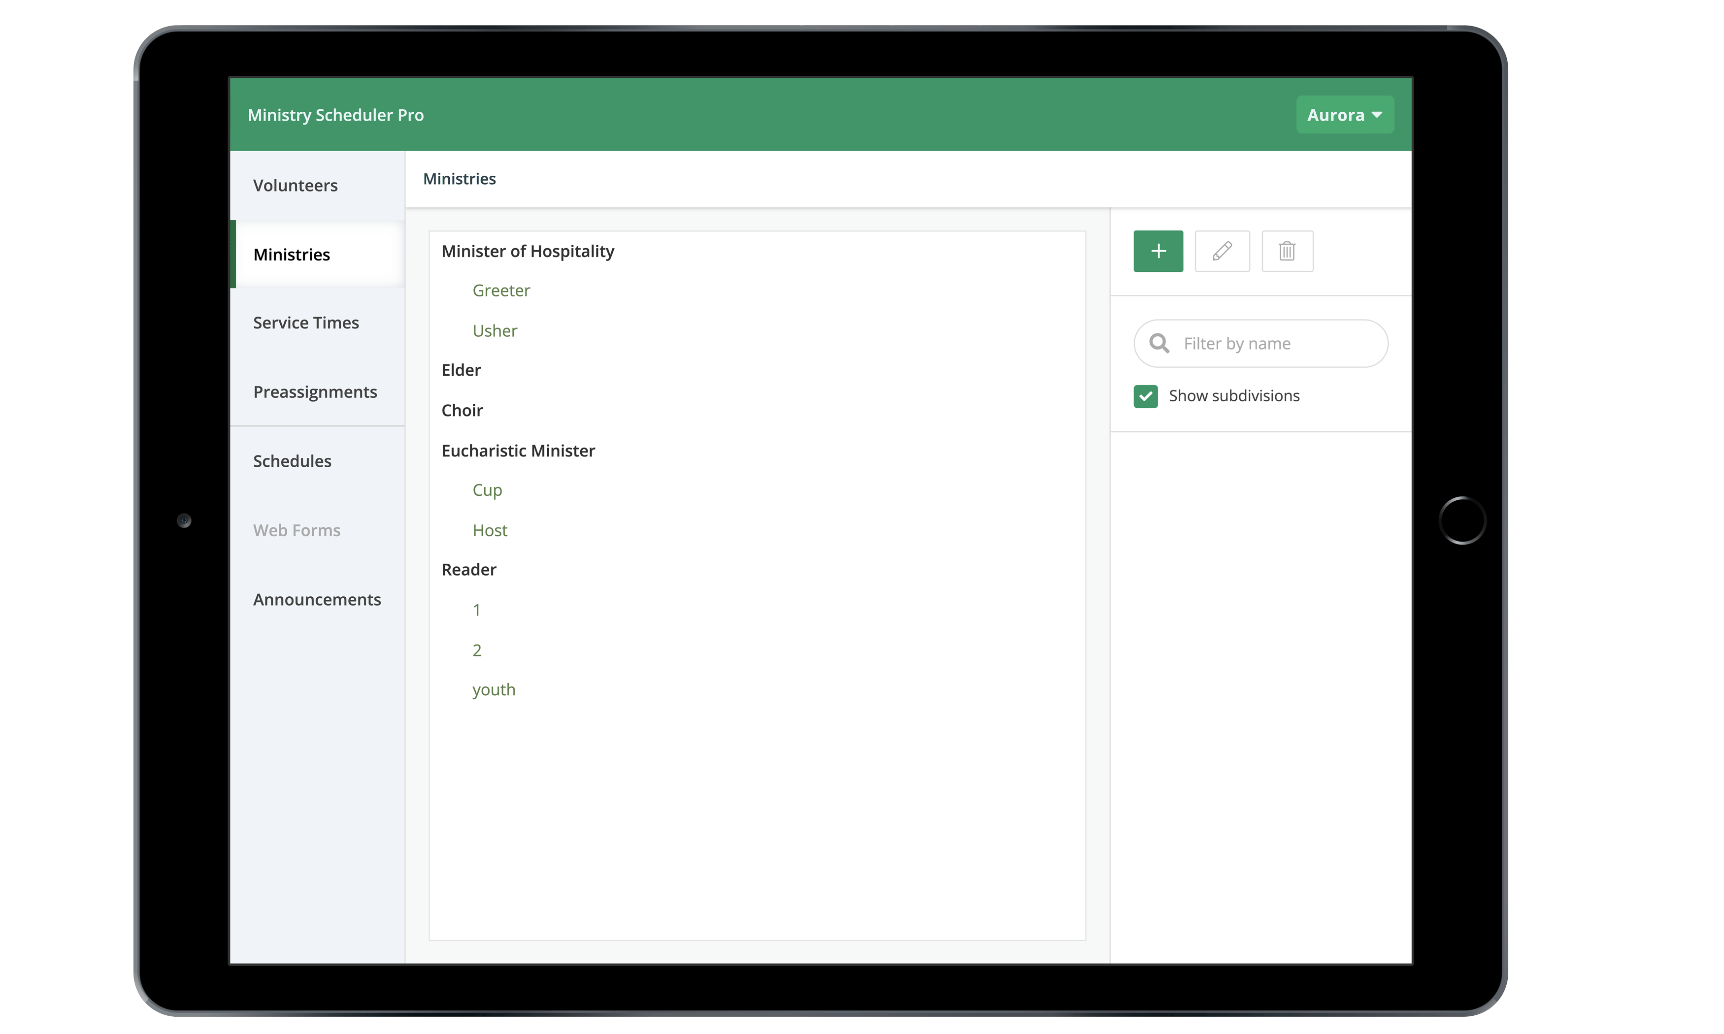The width and height of the screenshot is (1724, 1034).
Task: Click the Web Forms sidebar item
Action: [296, 530]
